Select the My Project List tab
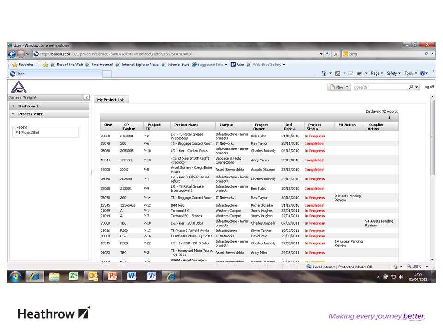Screen dimensions: 443x332 click(110, 100)
